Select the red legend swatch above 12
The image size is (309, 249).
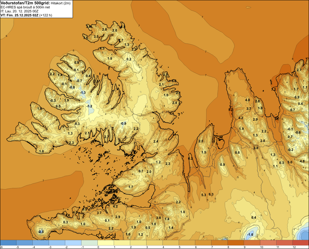point(301,243)
